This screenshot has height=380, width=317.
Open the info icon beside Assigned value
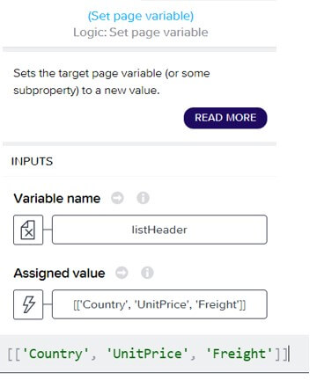point(147,273)
